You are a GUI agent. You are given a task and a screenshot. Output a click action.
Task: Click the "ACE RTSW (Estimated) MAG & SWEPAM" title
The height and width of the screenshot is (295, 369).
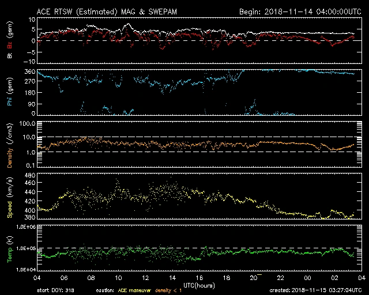tap(107, 12)
